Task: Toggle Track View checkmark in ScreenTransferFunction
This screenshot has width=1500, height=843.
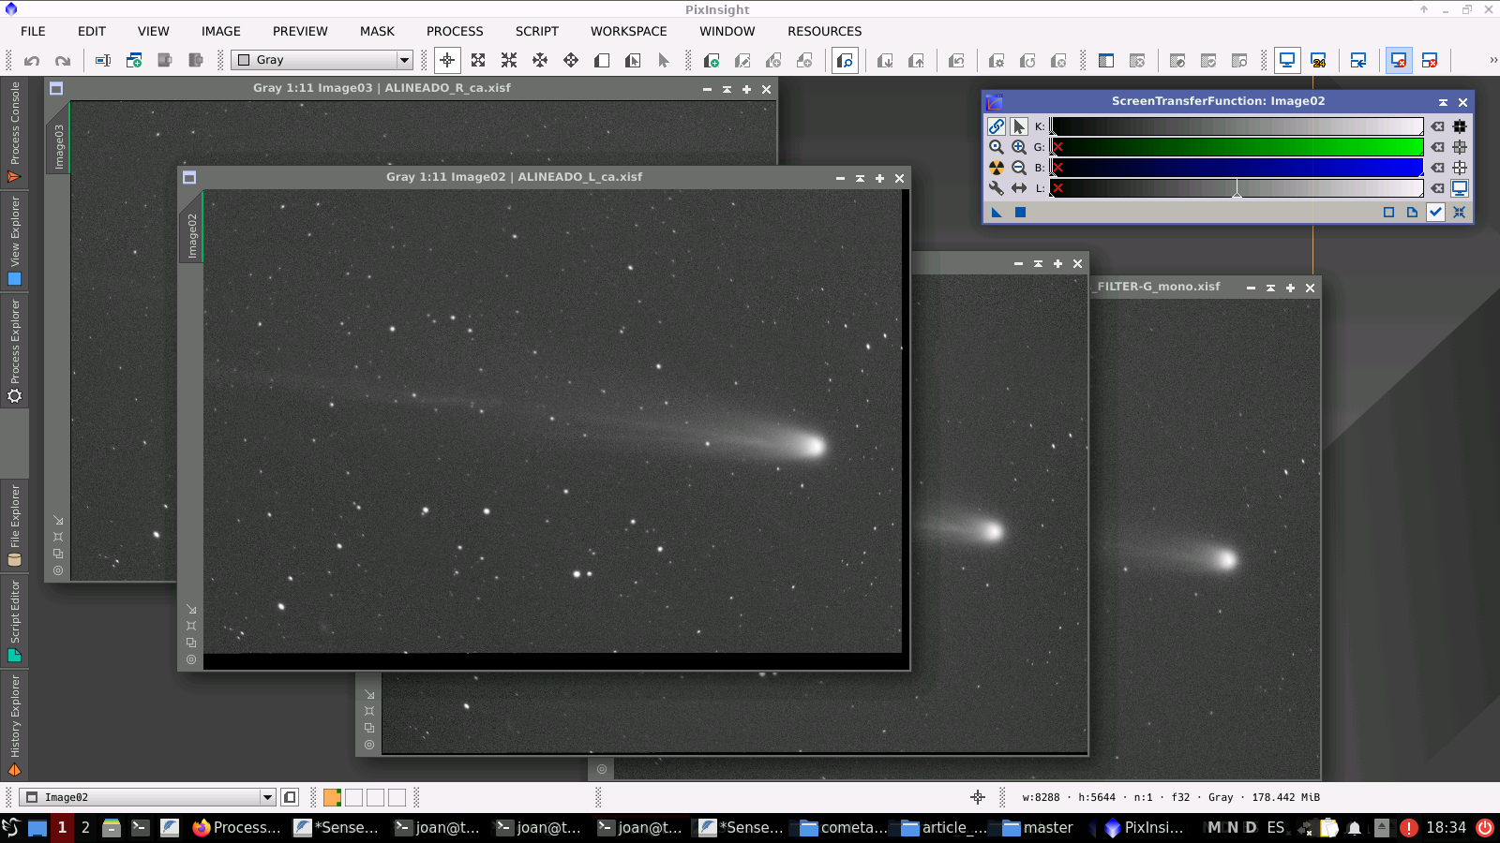Action: (x=1435, y=213)
